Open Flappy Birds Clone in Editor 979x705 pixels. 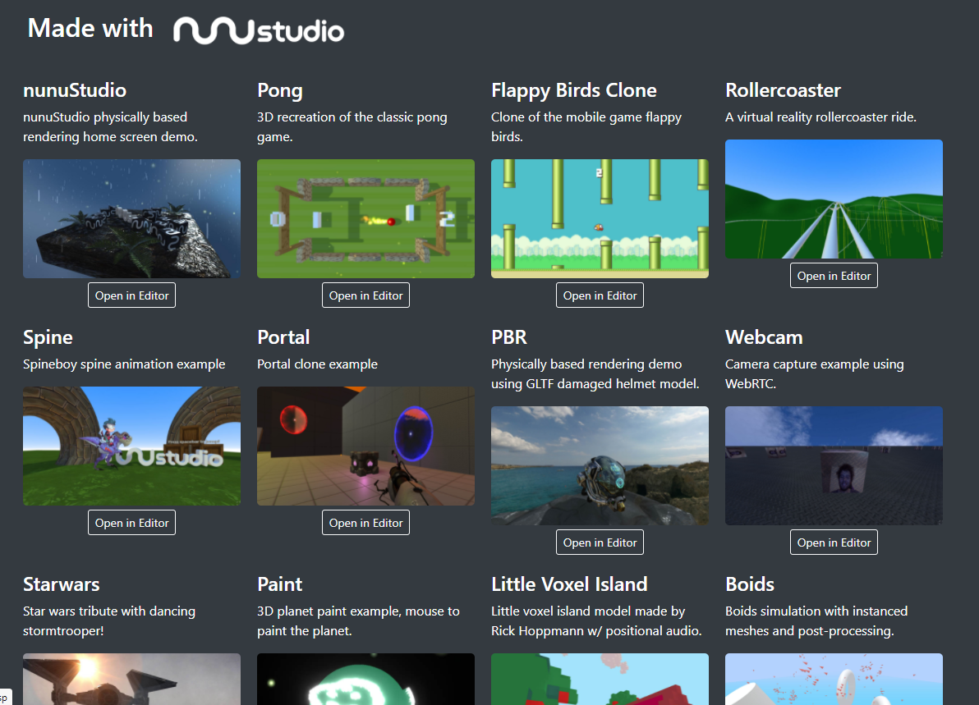tap(600, 295)
